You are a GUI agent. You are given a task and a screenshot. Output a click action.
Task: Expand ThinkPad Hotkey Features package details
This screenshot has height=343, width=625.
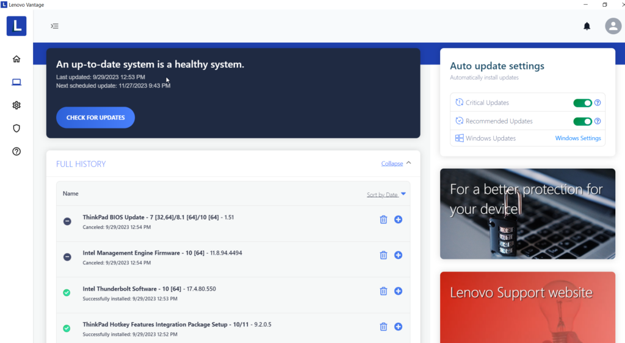[x=398, y=327]
